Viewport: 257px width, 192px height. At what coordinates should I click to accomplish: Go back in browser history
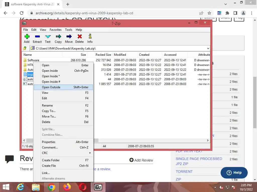[6, 13]
